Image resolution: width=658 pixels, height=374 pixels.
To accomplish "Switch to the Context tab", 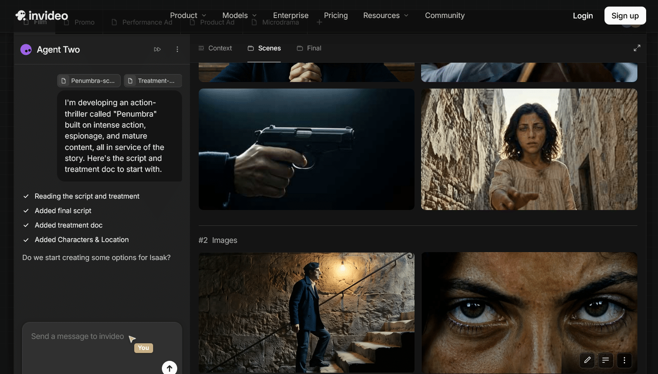I will 215,48.
